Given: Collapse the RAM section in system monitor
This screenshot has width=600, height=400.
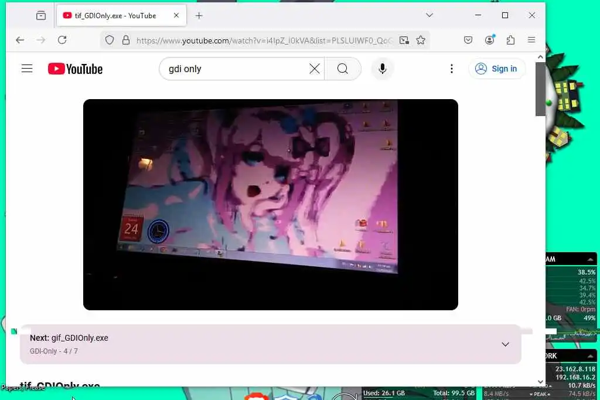Looking at the screenshot, I should pyautogui.click(x=590, y=259).
